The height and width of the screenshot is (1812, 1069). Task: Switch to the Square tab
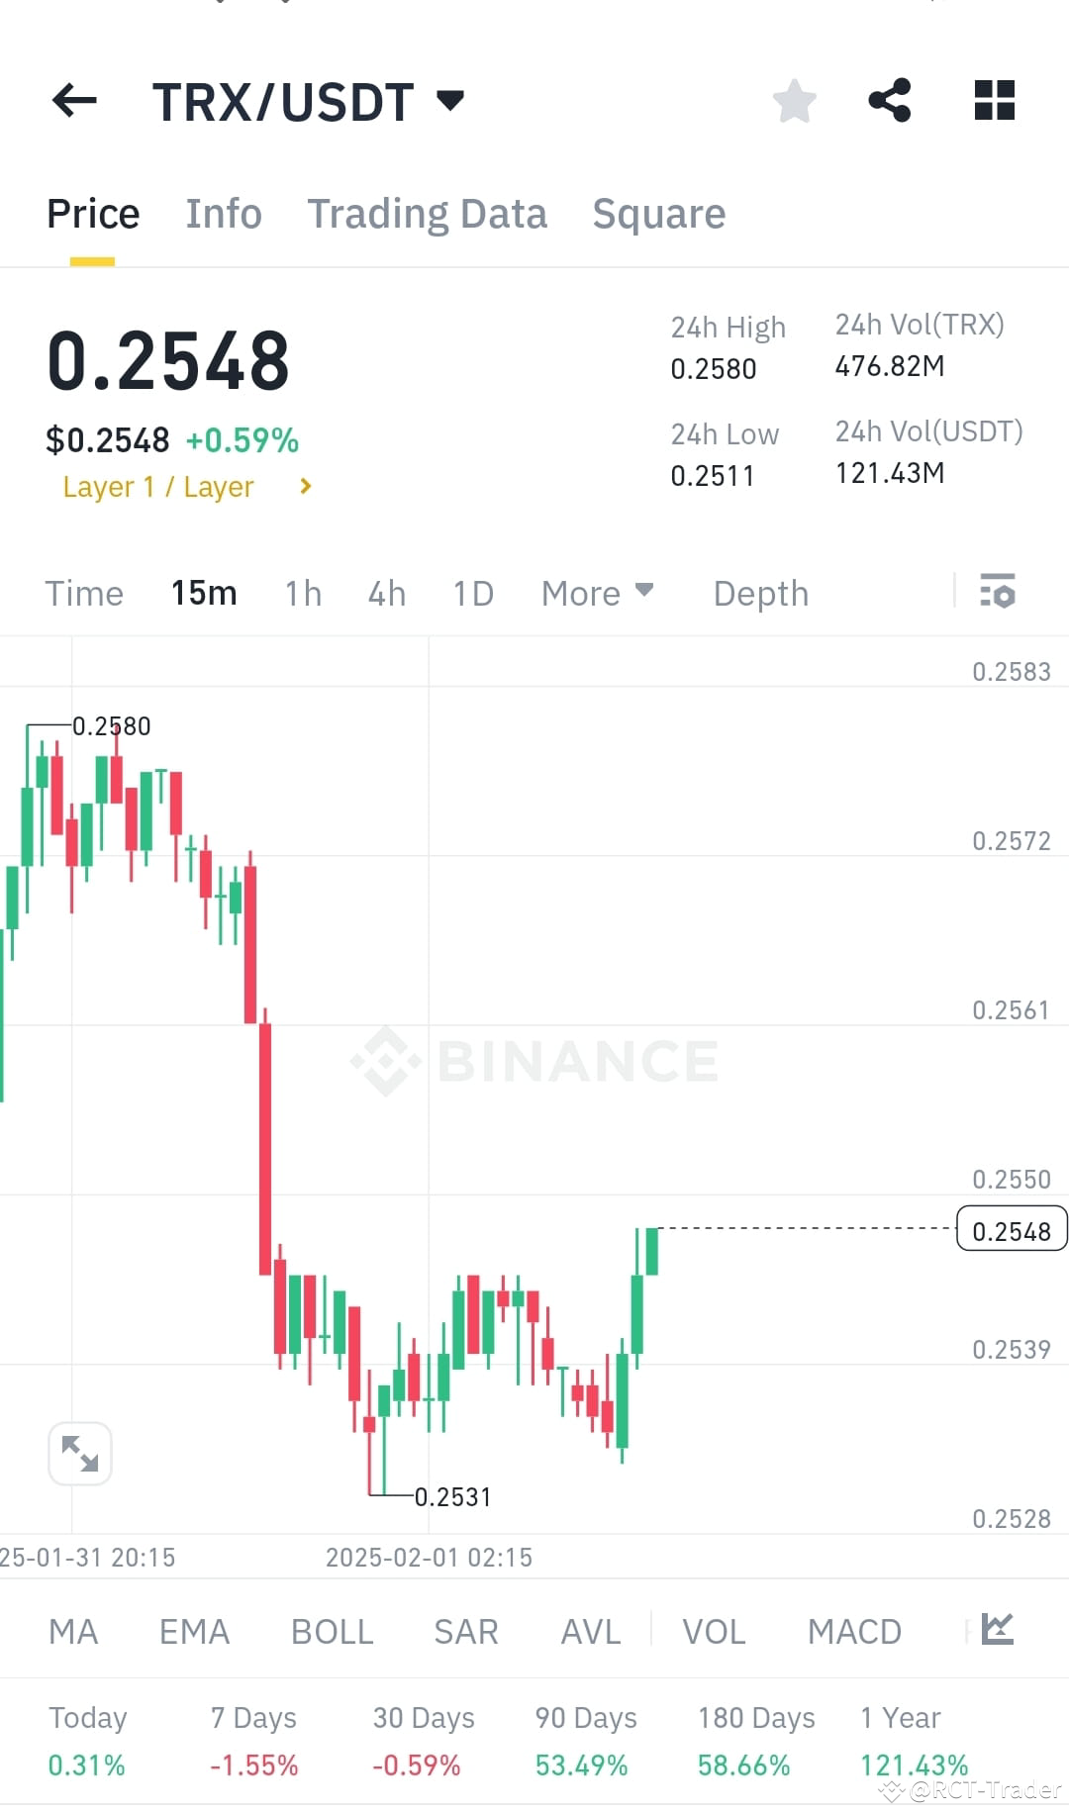658,213
